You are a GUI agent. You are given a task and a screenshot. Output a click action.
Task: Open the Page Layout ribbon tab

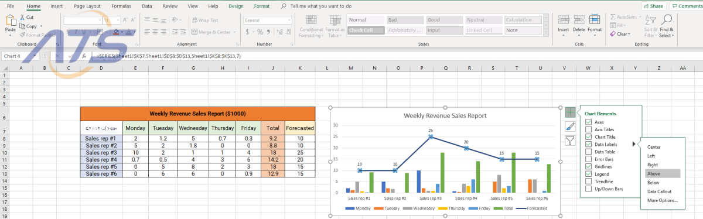(87, 6)
